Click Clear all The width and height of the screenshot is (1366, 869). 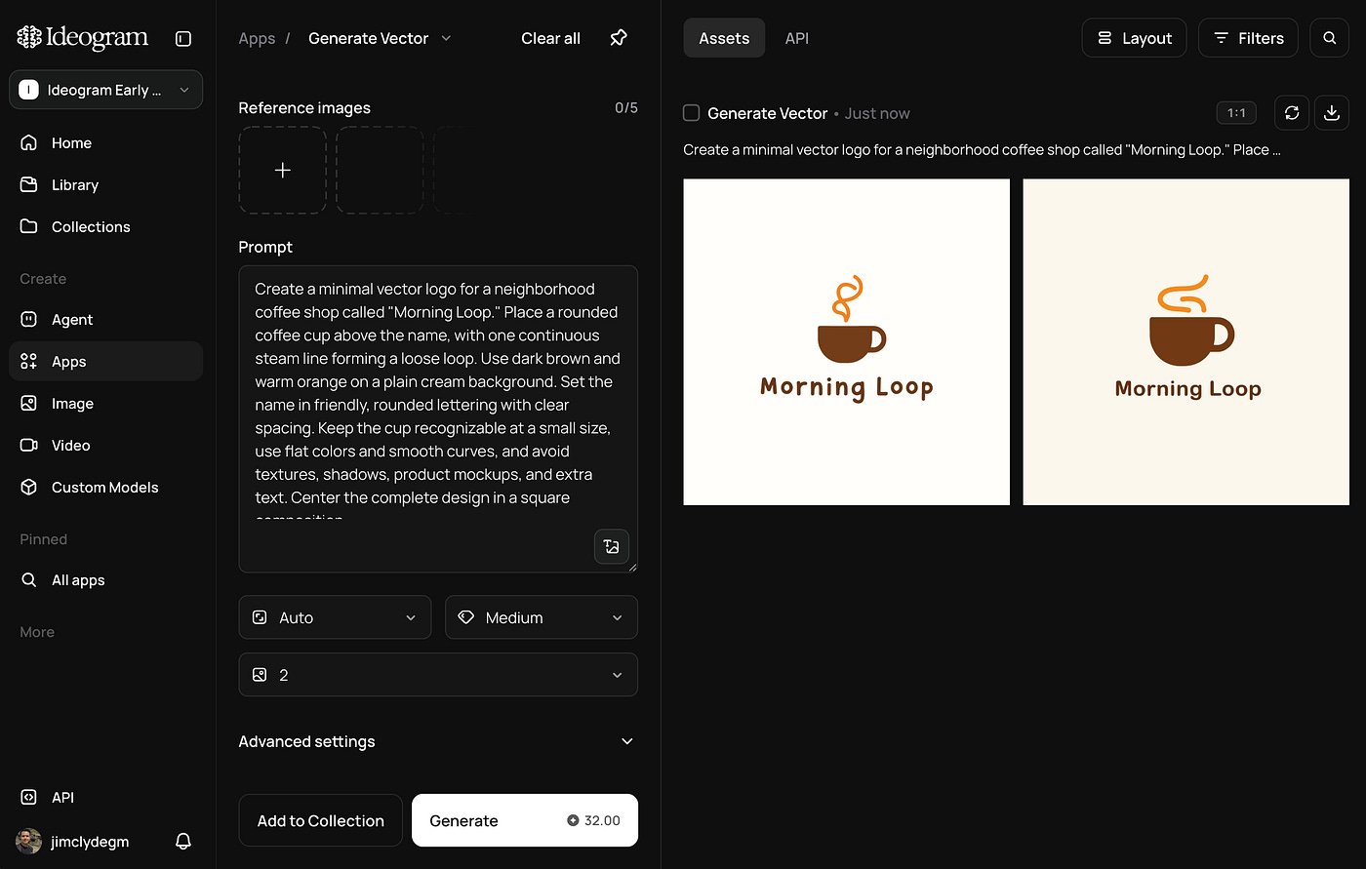coord(551,38)
